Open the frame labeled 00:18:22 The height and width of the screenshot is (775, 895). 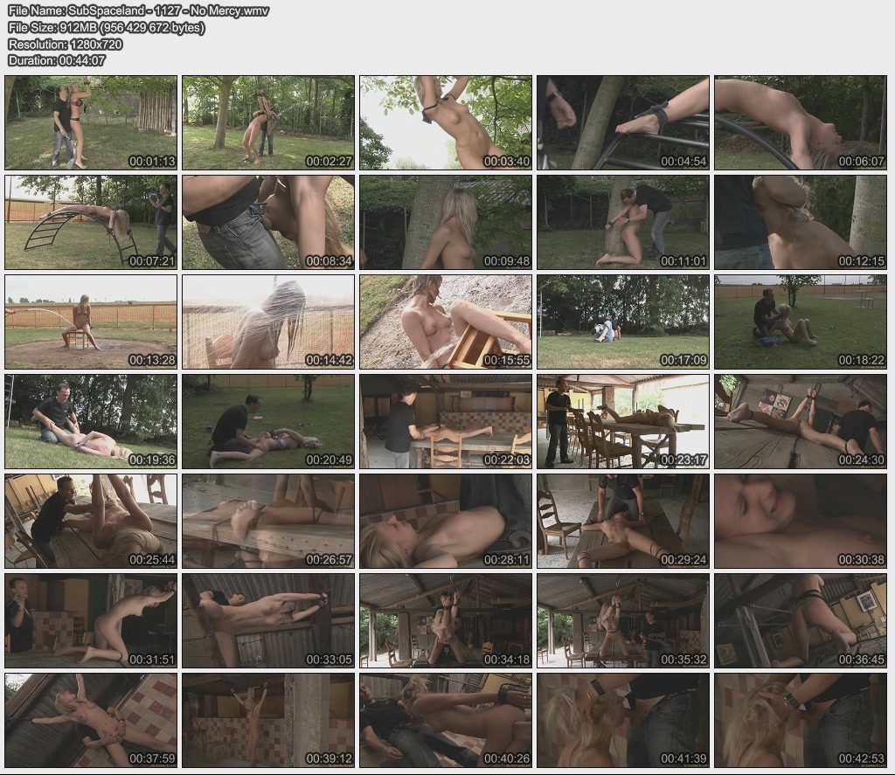tap(800, 322)
